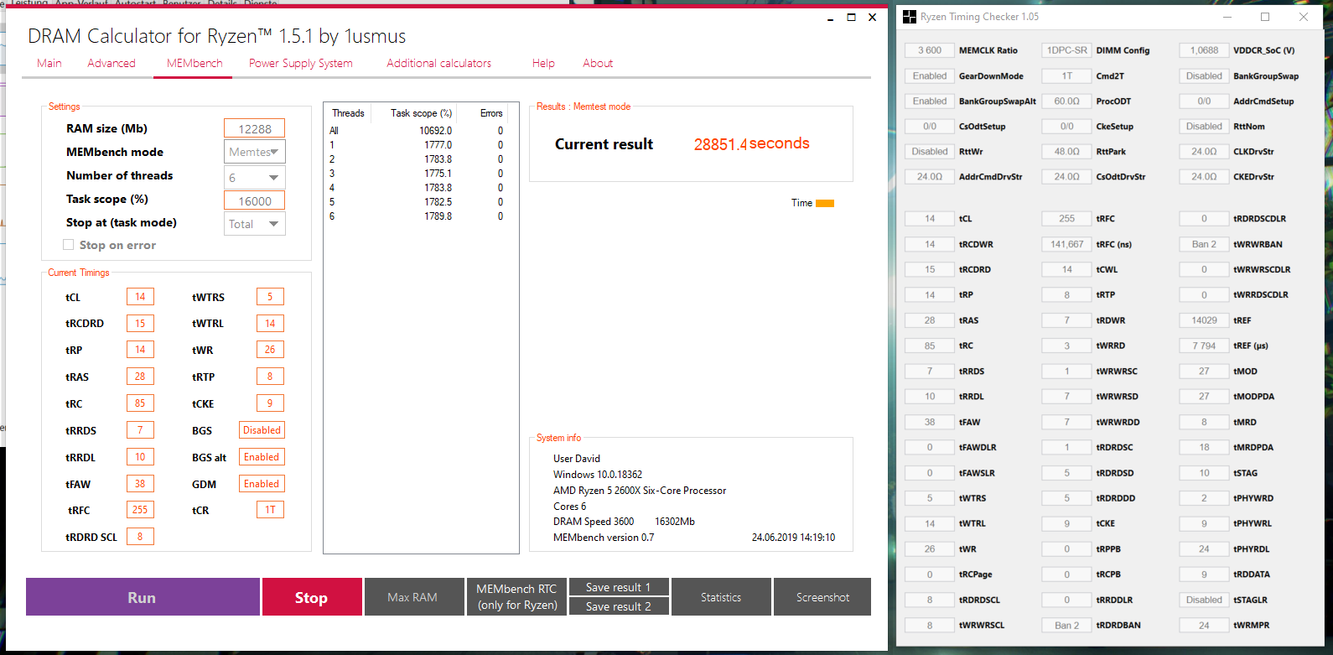Screen dimensions: 1333x655
Task: Click the tCKE value 9 in Current Timings
Action: tap(270, 403)
